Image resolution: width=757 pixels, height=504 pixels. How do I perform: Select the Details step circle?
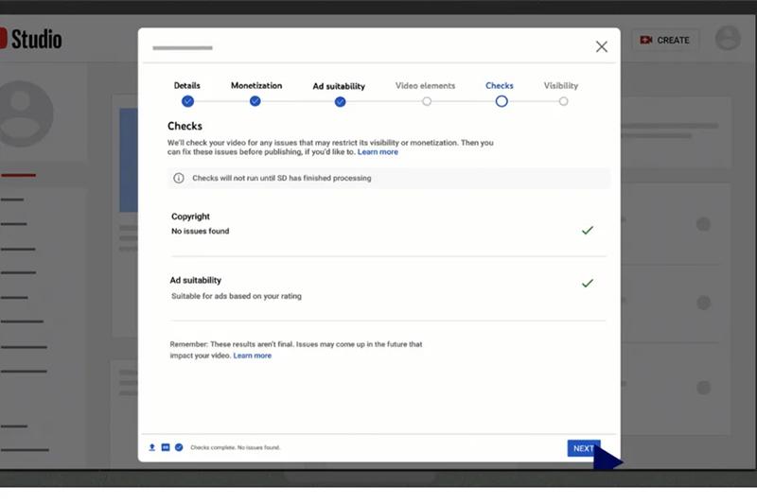187,101
